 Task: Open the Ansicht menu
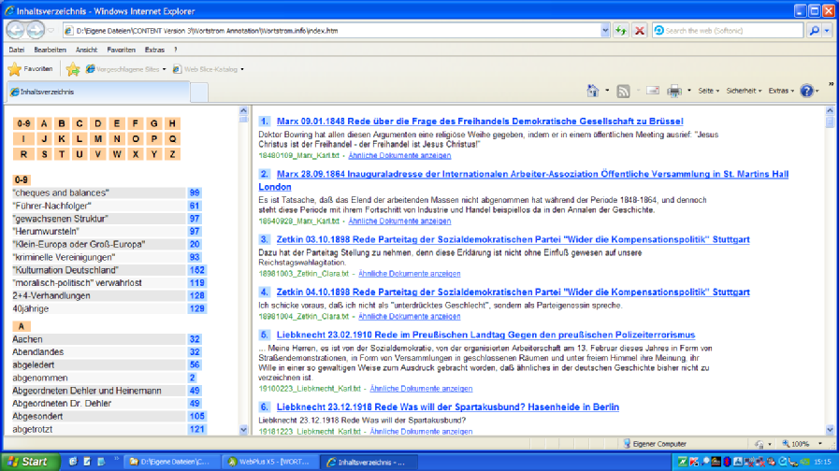tap(86, 50)
